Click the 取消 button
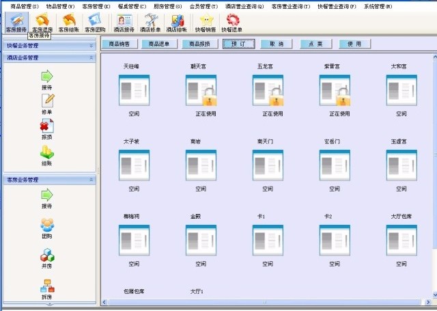This screenshot has width=437, height=311. [276, 44]
